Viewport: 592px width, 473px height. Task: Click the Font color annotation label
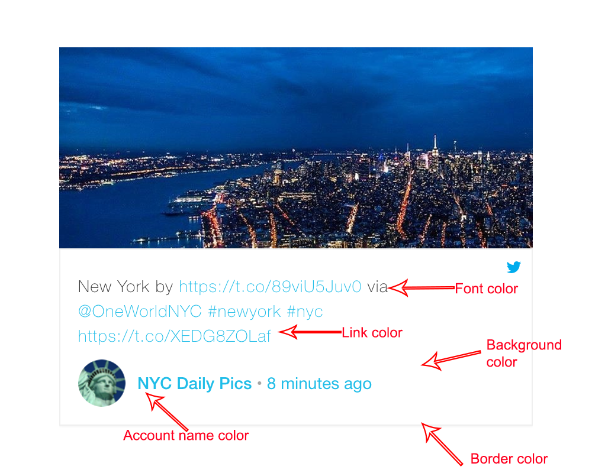coord(486,289)
